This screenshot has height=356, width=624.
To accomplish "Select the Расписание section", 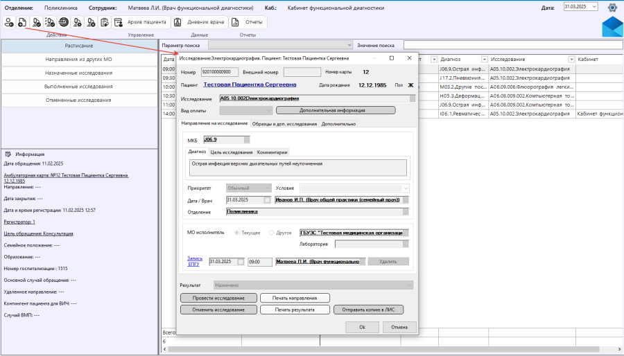I will (79, 46).
